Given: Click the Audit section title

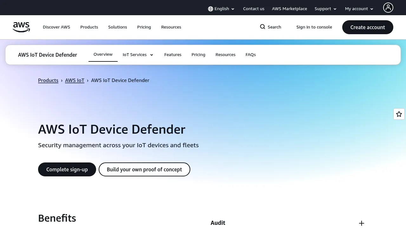Looking at the screenshot, I should point(218,223).
